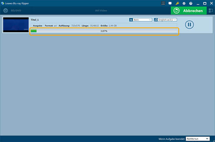Viewport: 215px width, 142px height.
Task: Click the green conversion progress bar
Action: click(x=104, y=31)
